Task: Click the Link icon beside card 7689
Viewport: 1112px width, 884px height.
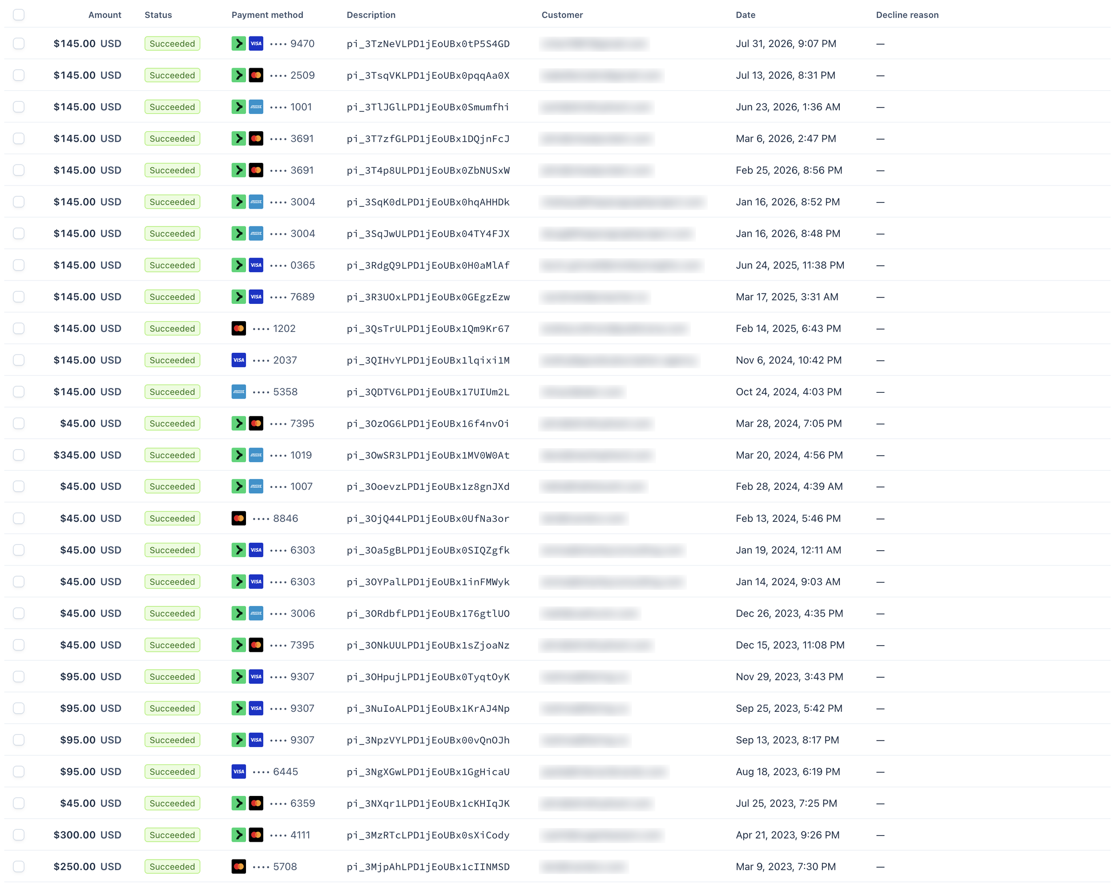Action: [x=238, y=297]
